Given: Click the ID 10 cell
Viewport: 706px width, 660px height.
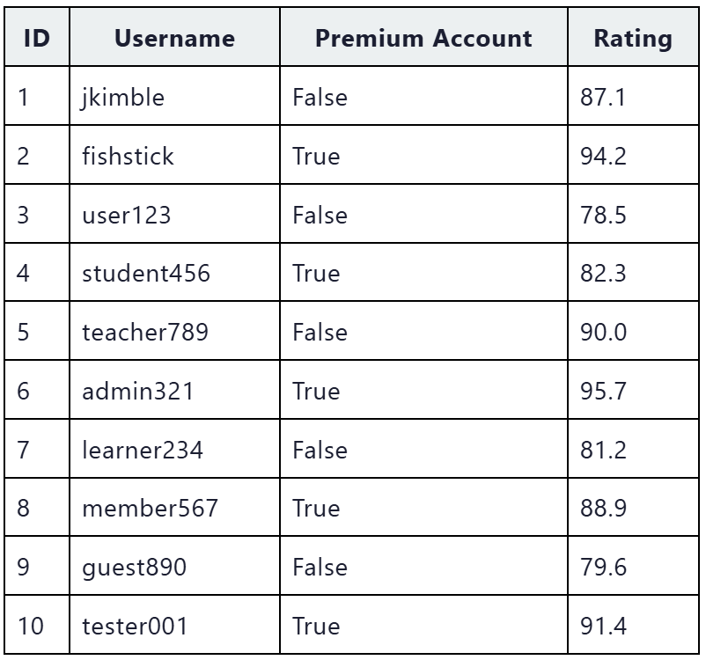Looking at the screenshot, I should click(37, 625).
